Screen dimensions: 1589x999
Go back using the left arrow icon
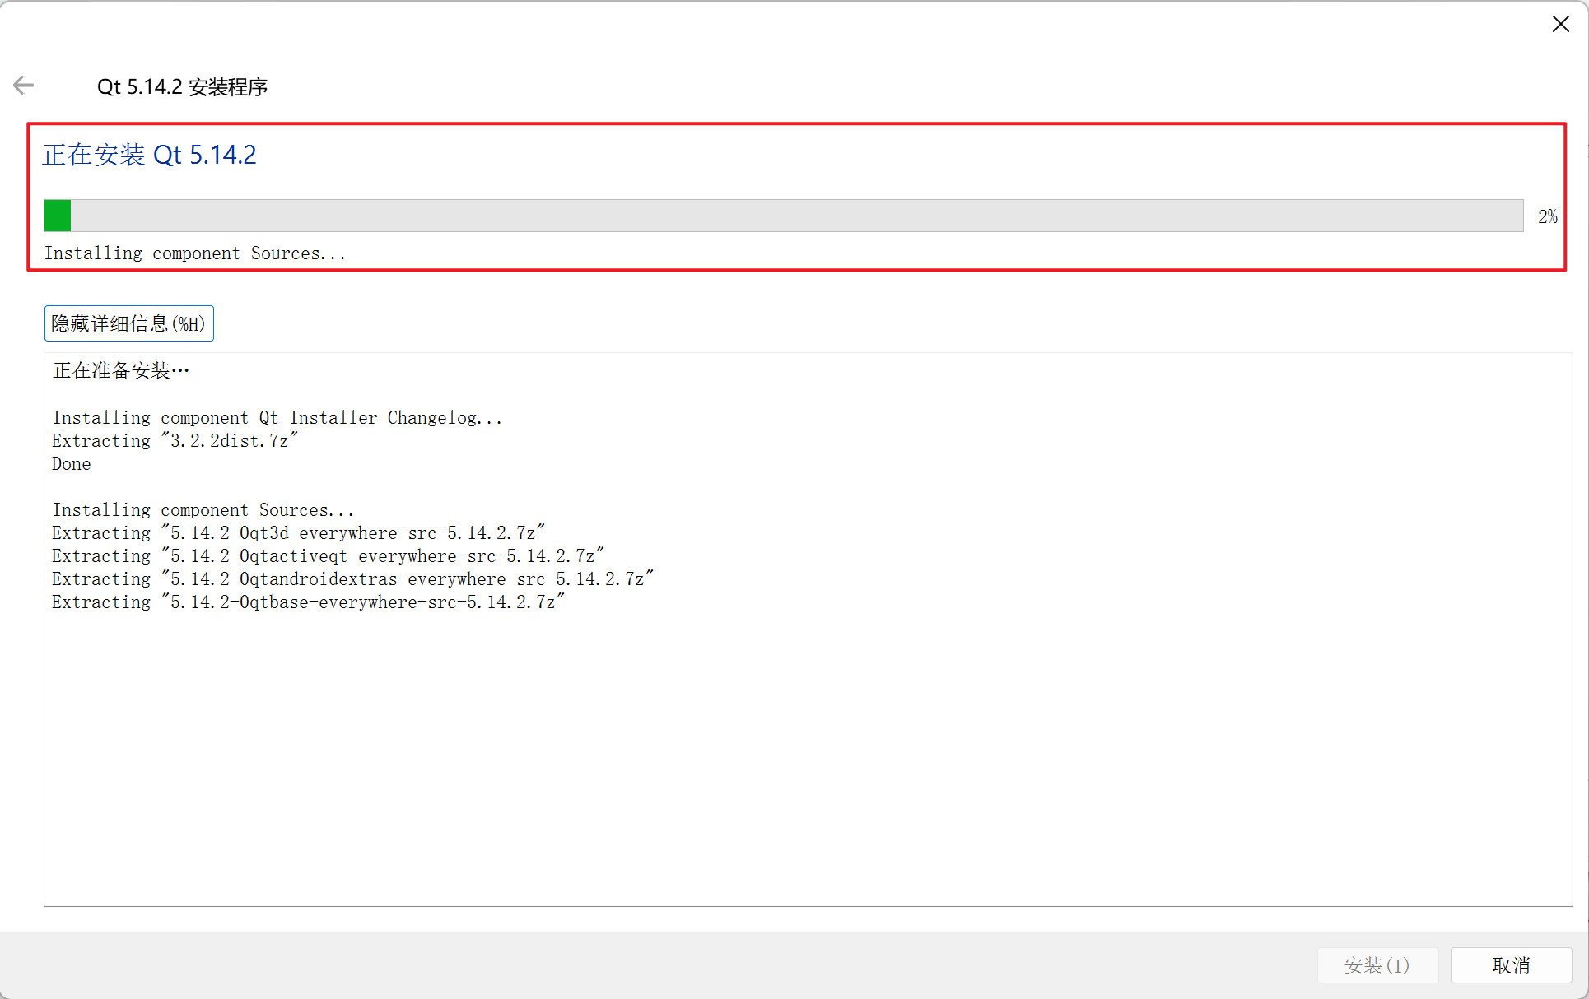24,85
